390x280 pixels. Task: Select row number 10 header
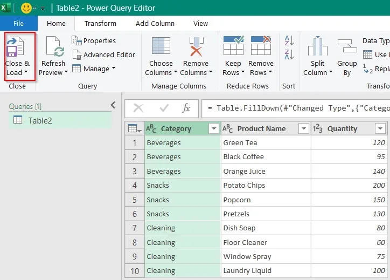point(135,270)
